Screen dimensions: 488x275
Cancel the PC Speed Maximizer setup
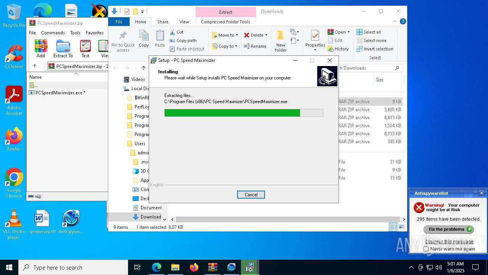(251, 195)
